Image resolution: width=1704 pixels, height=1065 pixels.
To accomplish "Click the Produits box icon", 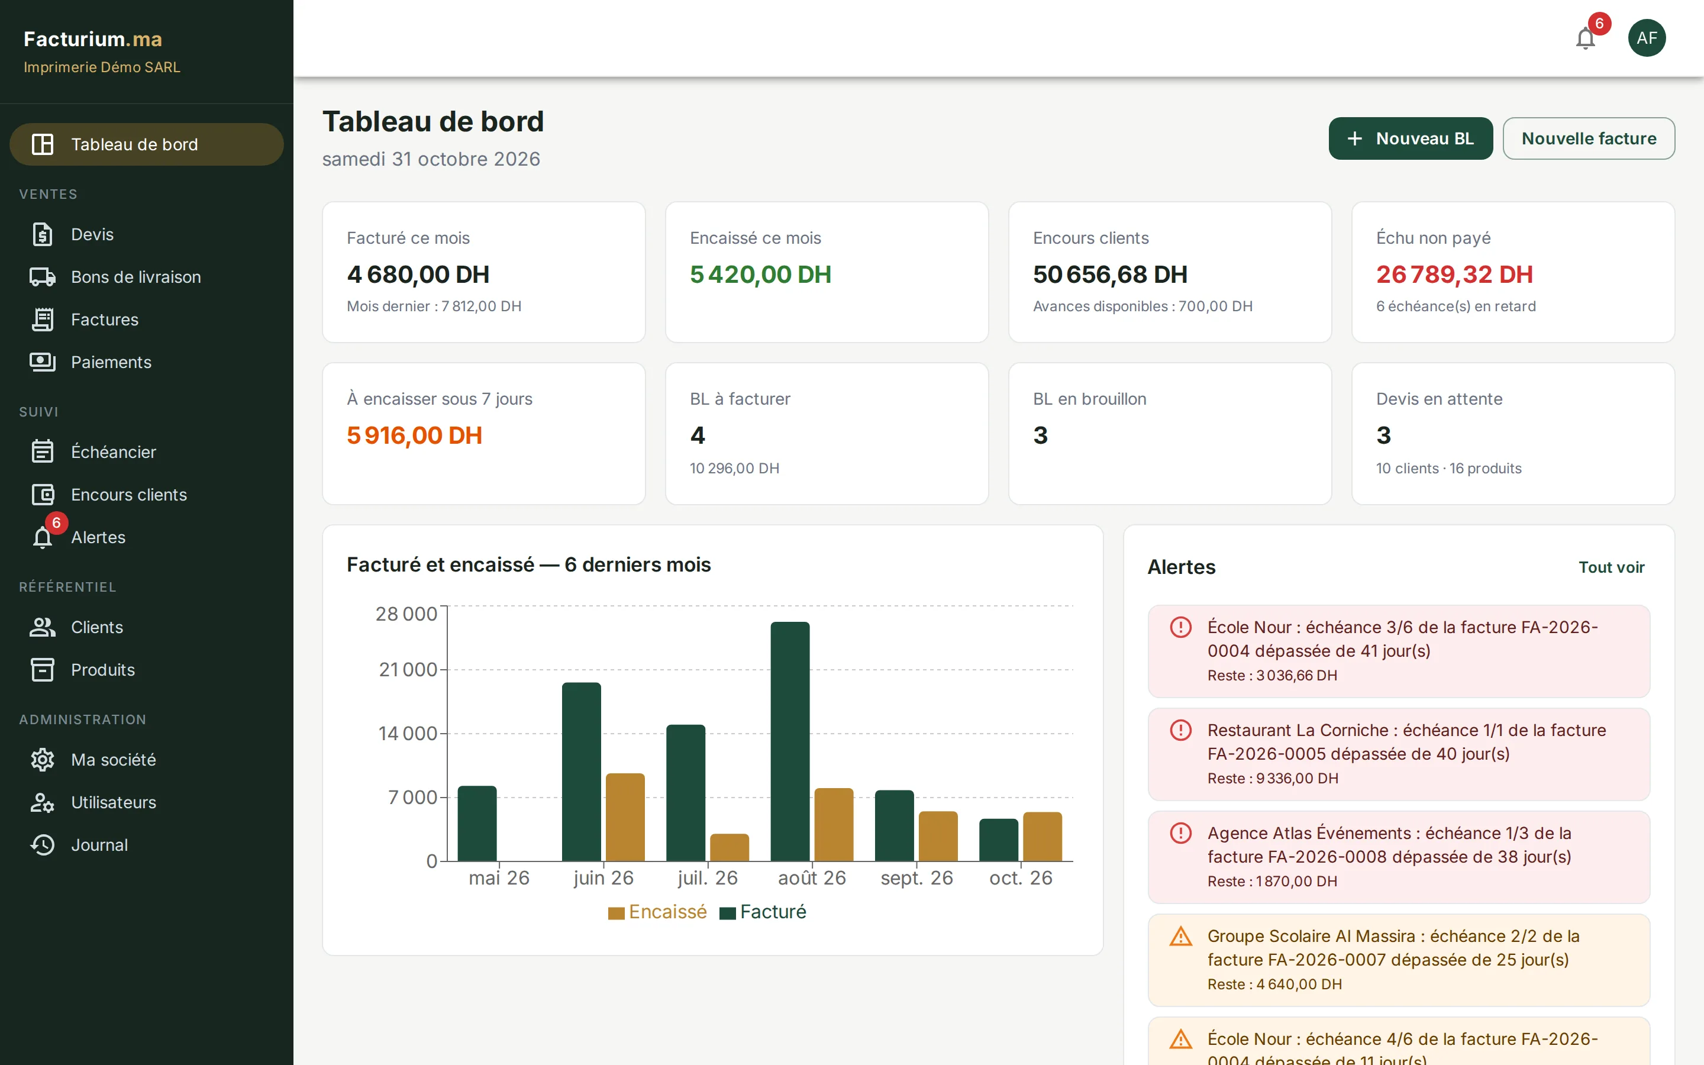I will (42, 670).
